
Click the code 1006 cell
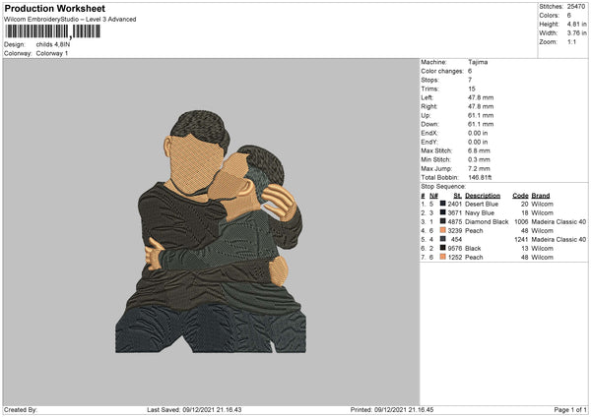pos(521,221)
